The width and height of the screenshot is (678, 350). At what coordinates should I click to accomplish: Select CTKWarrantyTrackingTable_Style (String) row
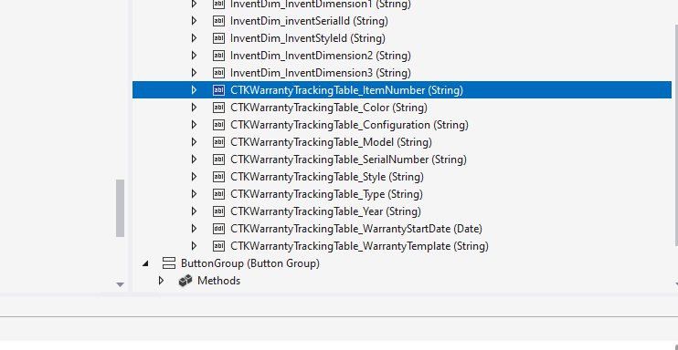tap(402, 177)
